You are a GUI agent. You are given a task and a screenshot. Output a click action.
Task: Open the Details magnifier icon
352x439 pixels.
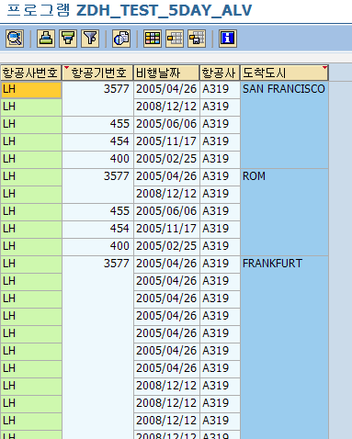pyautogui.click(x=15, y=39)
